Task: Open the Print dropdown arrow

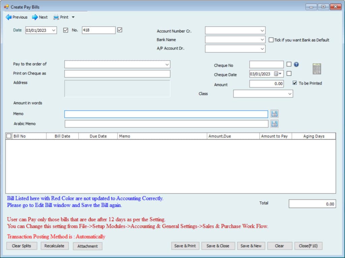Action: (73, 17)
